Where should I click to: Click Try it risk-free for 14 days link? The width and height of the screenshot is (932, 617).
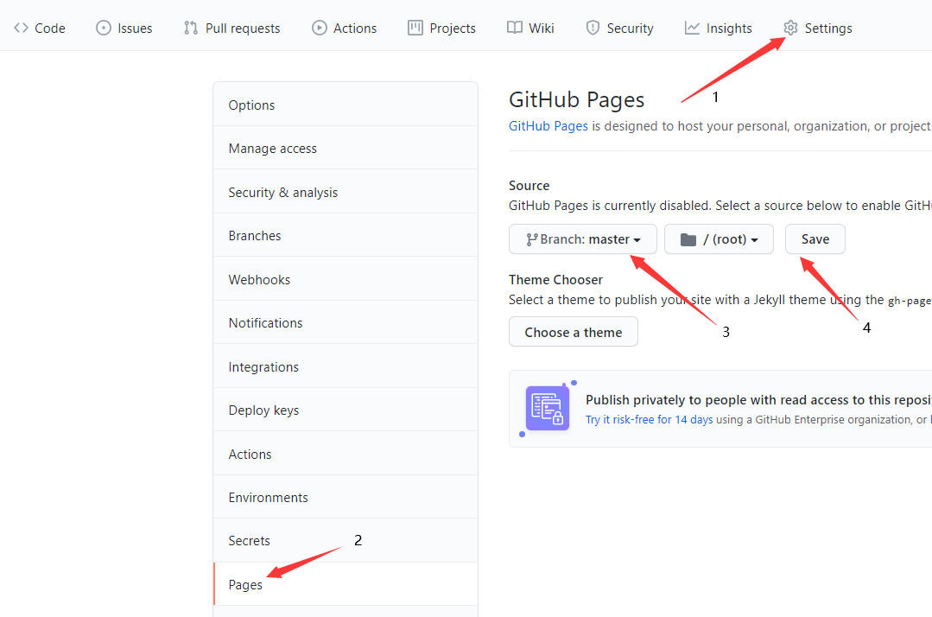coord(649,420)
